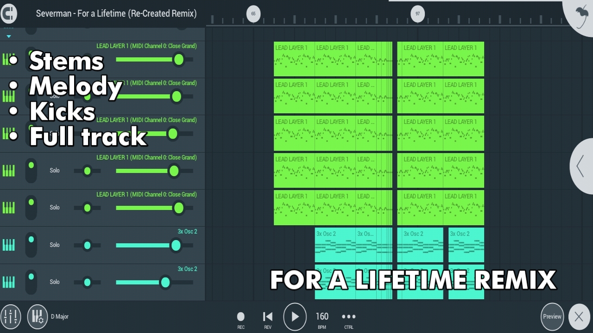593x333 pixels.
Task: Open the 160 BPM tempo setting
Action: coord(322,319)
